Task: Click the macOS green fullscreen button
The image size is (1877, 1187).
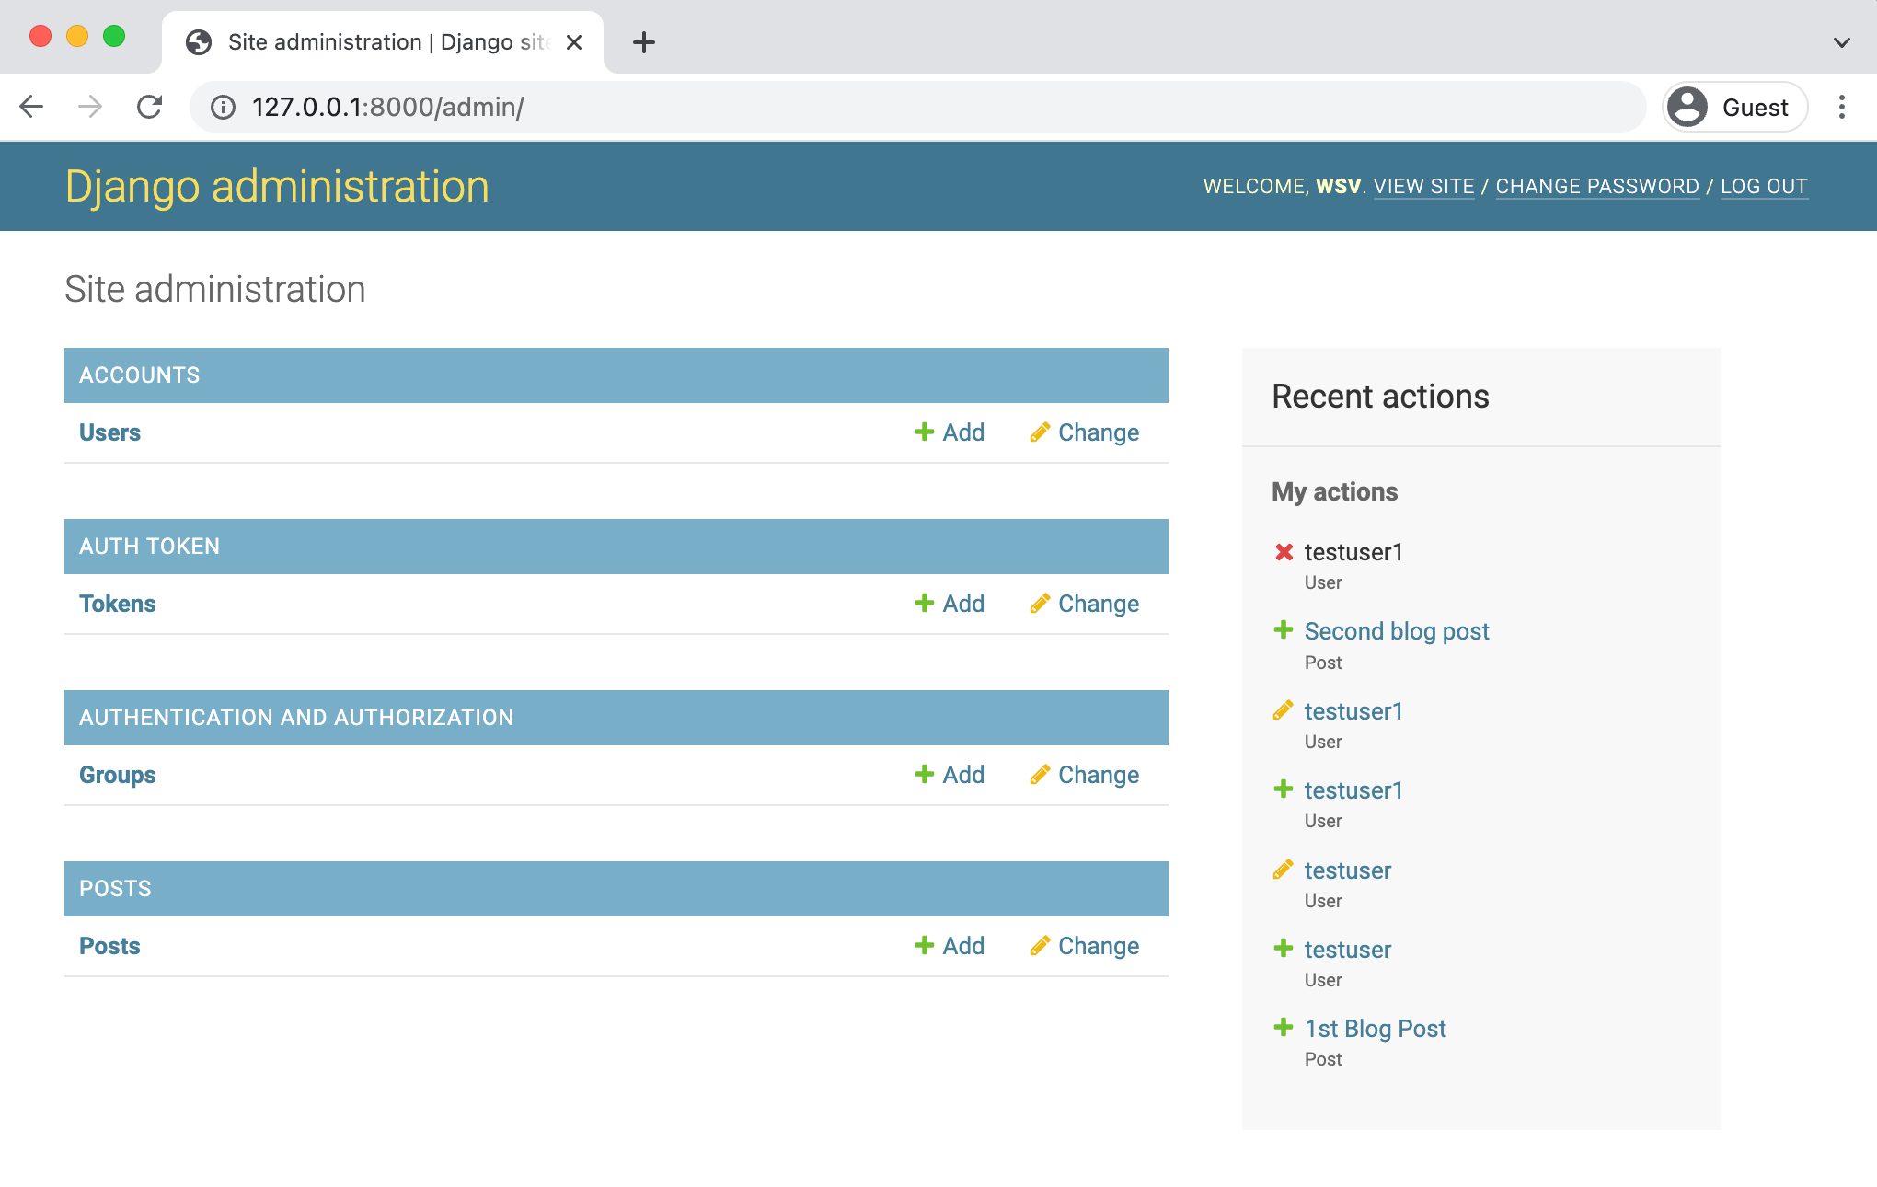Action: point(114,36)
